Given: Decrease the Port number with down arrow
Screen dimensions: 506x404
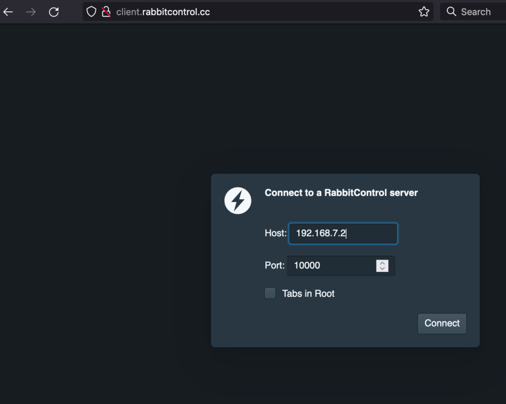Looking at the screenshot, I should pyautogui.click(x=382, y=269).
